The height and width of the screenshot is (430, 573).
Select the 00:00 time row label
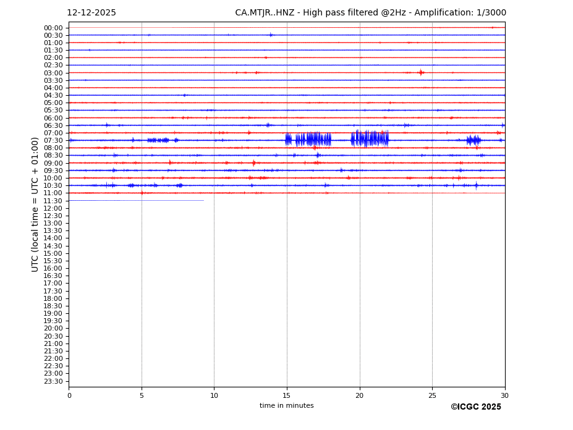53,28
